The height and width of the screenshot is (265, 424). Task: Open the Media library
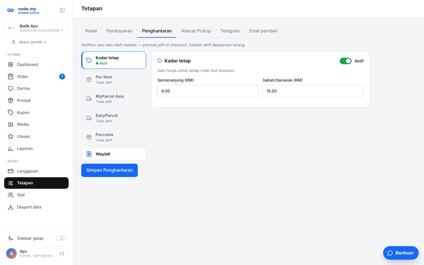coord(36,124)
